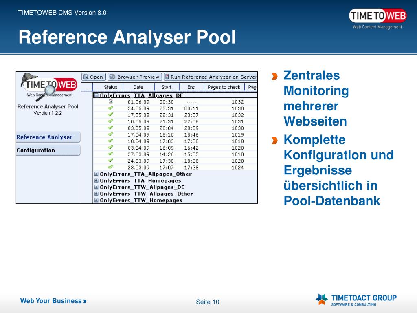The height and width of the screenshot is (313, 417).
Task: Click the start time 17:30
Action: click(x=167, y=161)
